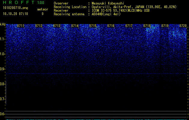
Task: Click the ICOM IC-575 53.7492 MHz receiver text
Action: (x=120, y=10)
